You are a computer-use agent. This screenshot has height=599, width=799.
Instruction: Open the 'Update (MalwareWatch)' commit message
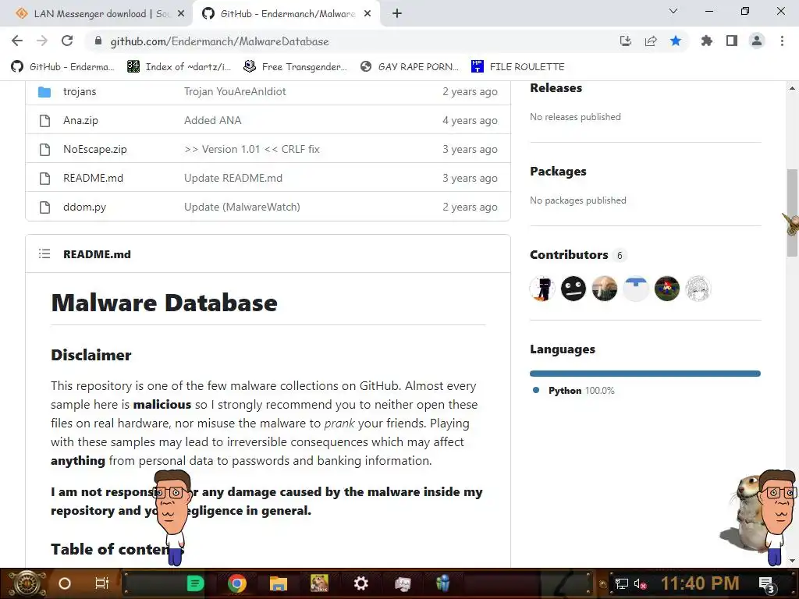[242, 207]
